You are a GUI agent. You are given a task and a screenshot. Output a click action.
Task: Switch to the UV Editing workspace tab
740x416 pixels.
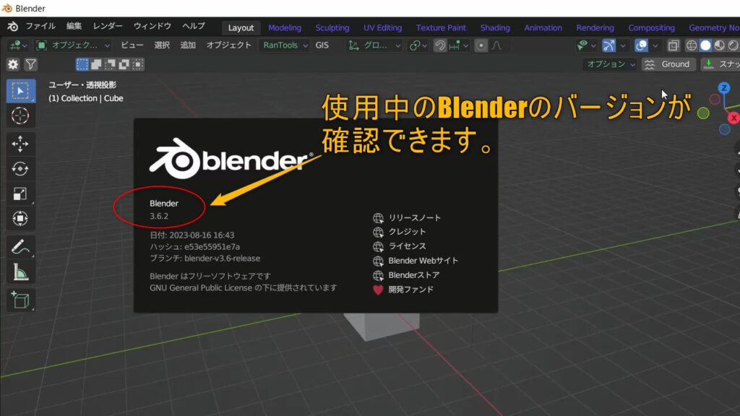[383, 28]
